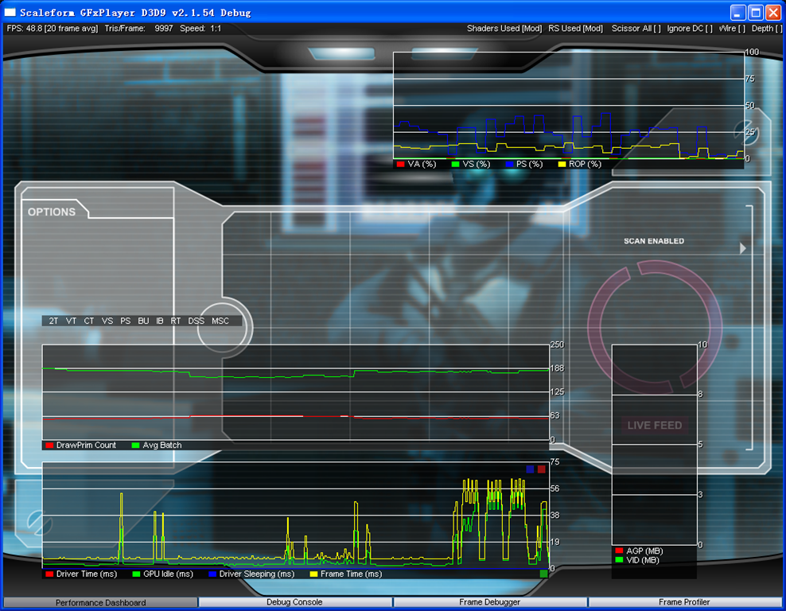Viewport: 786px width, 611px height.
Task: Click the VID (MB) legend label
Action: coord(643,560)
